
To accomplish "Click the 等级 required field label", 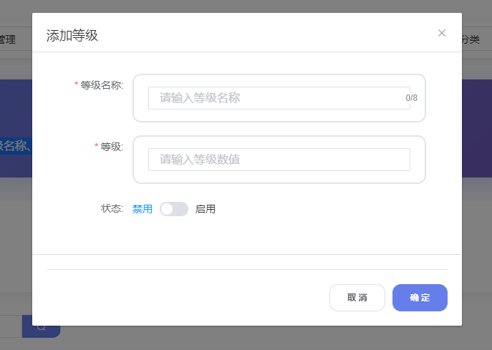I will pyautogui.click(x=112, y=147).
